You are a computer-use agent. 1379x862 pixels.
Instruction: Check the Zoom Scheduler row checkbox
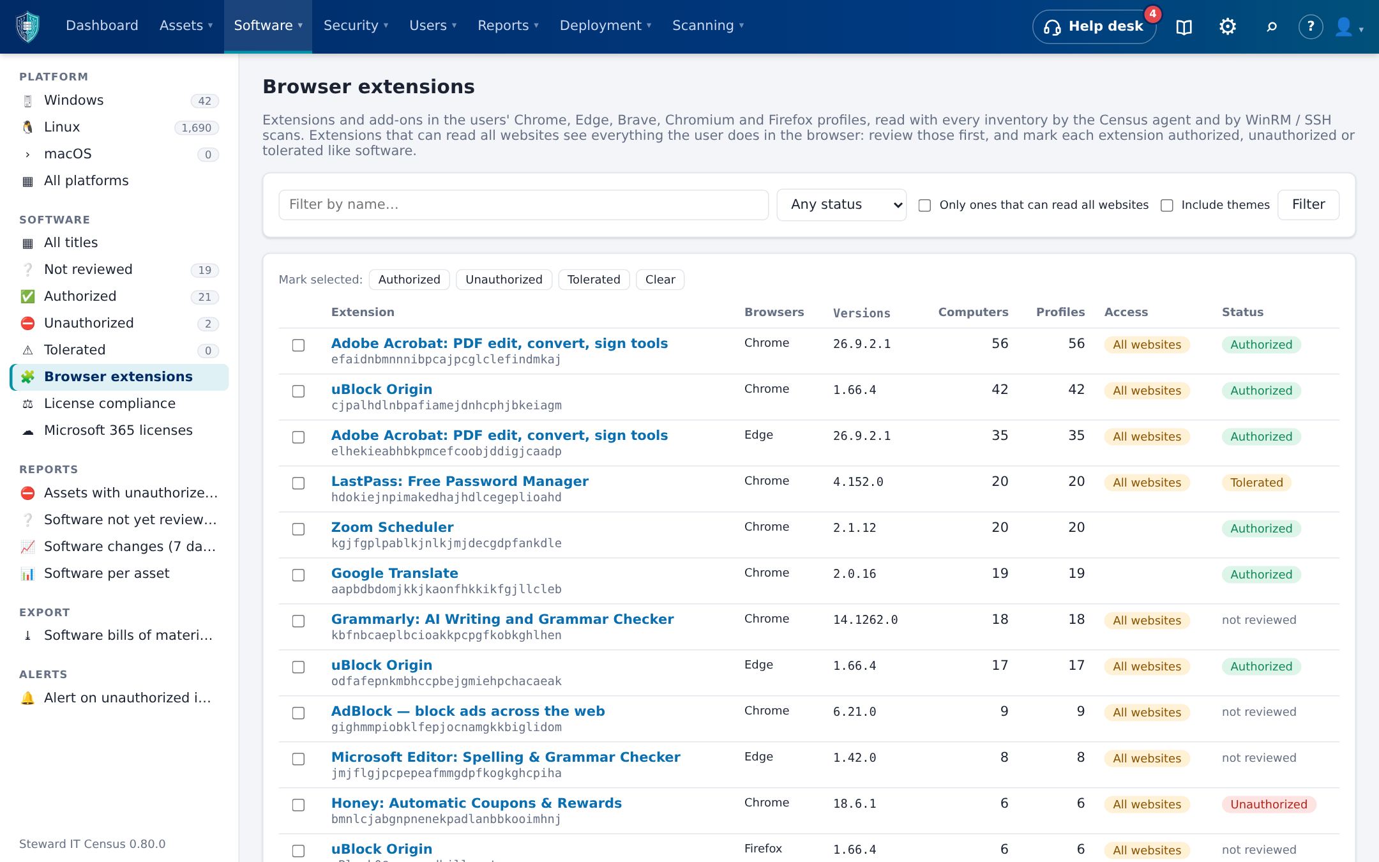tap(298, 529)
